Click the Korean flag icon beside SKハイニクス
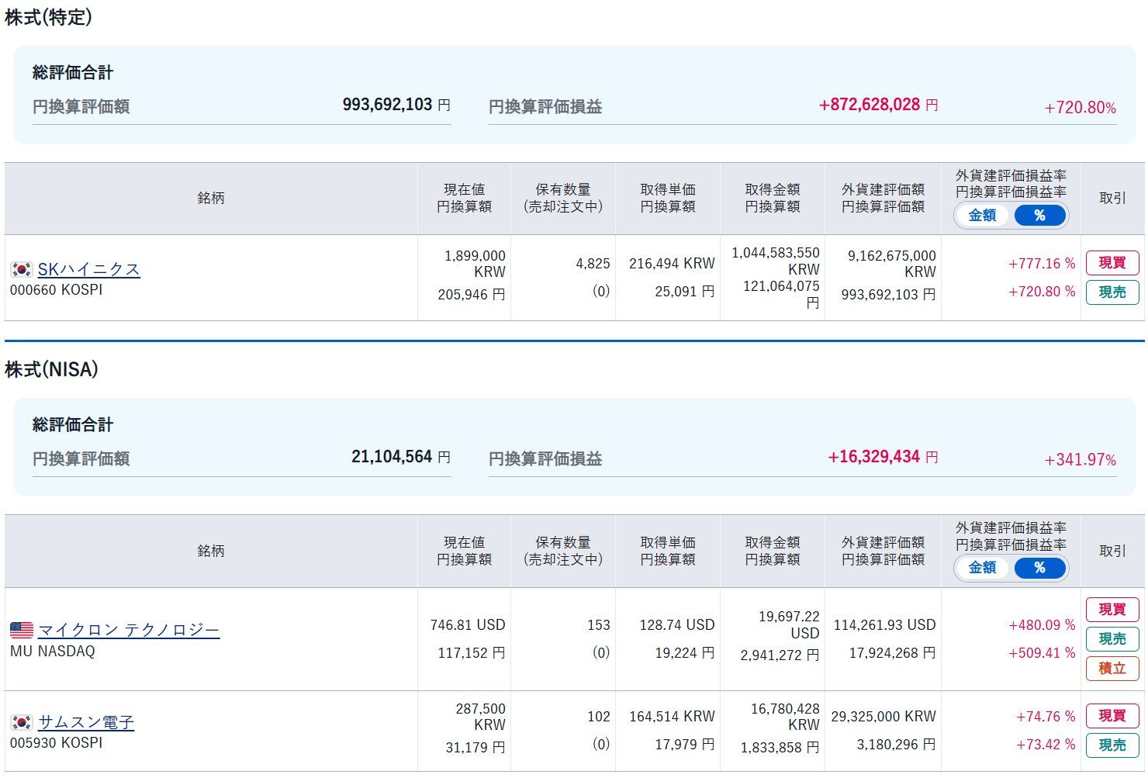This screenshot has width=1148, height=778. (22, 269)
